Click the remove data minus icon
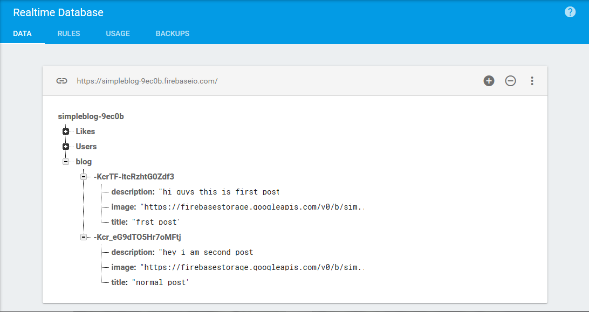 [510, 80]
